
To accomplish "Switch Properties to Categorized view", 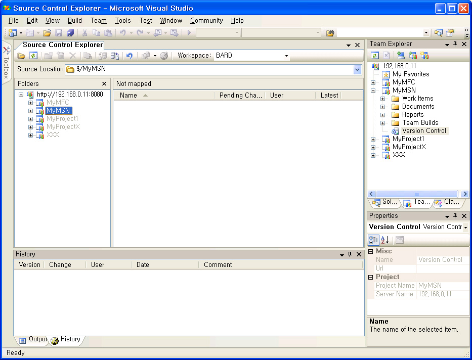I will [x=373, y=240].
